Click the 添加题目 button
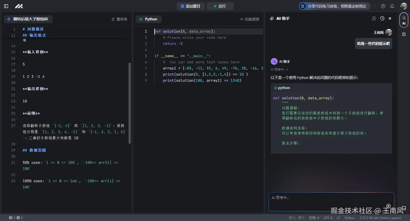Viewport: 410px width, 221px height. pos(190,6)
